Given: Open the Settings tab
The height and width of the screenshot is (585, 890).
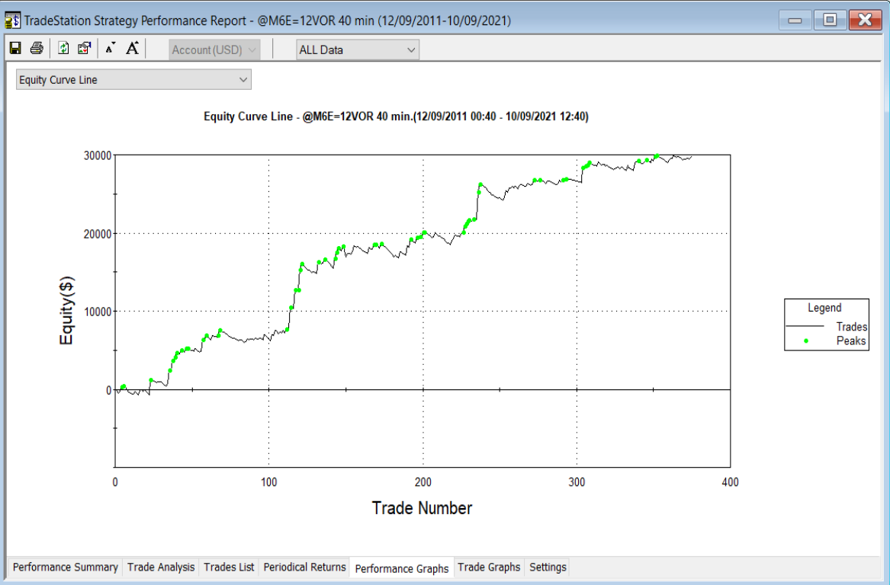Looking at the screenshot, I should 548,567.
